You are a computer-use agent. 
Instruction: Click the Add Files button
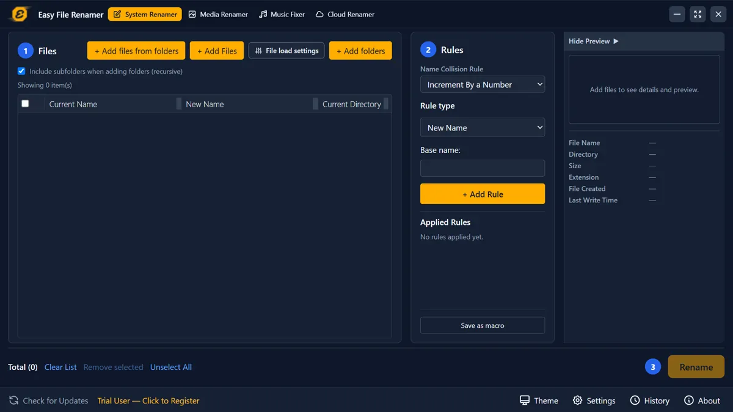pos(217,51)
